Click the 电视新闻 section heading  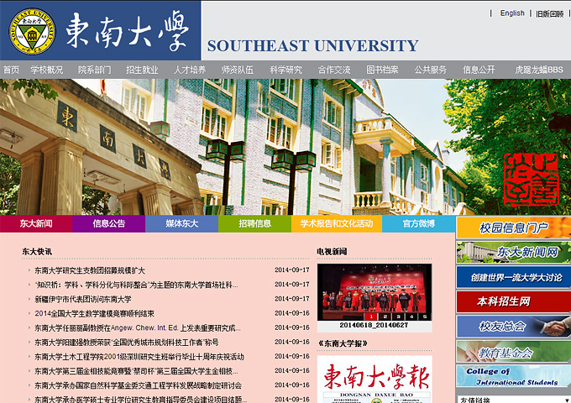pos(332,252)
